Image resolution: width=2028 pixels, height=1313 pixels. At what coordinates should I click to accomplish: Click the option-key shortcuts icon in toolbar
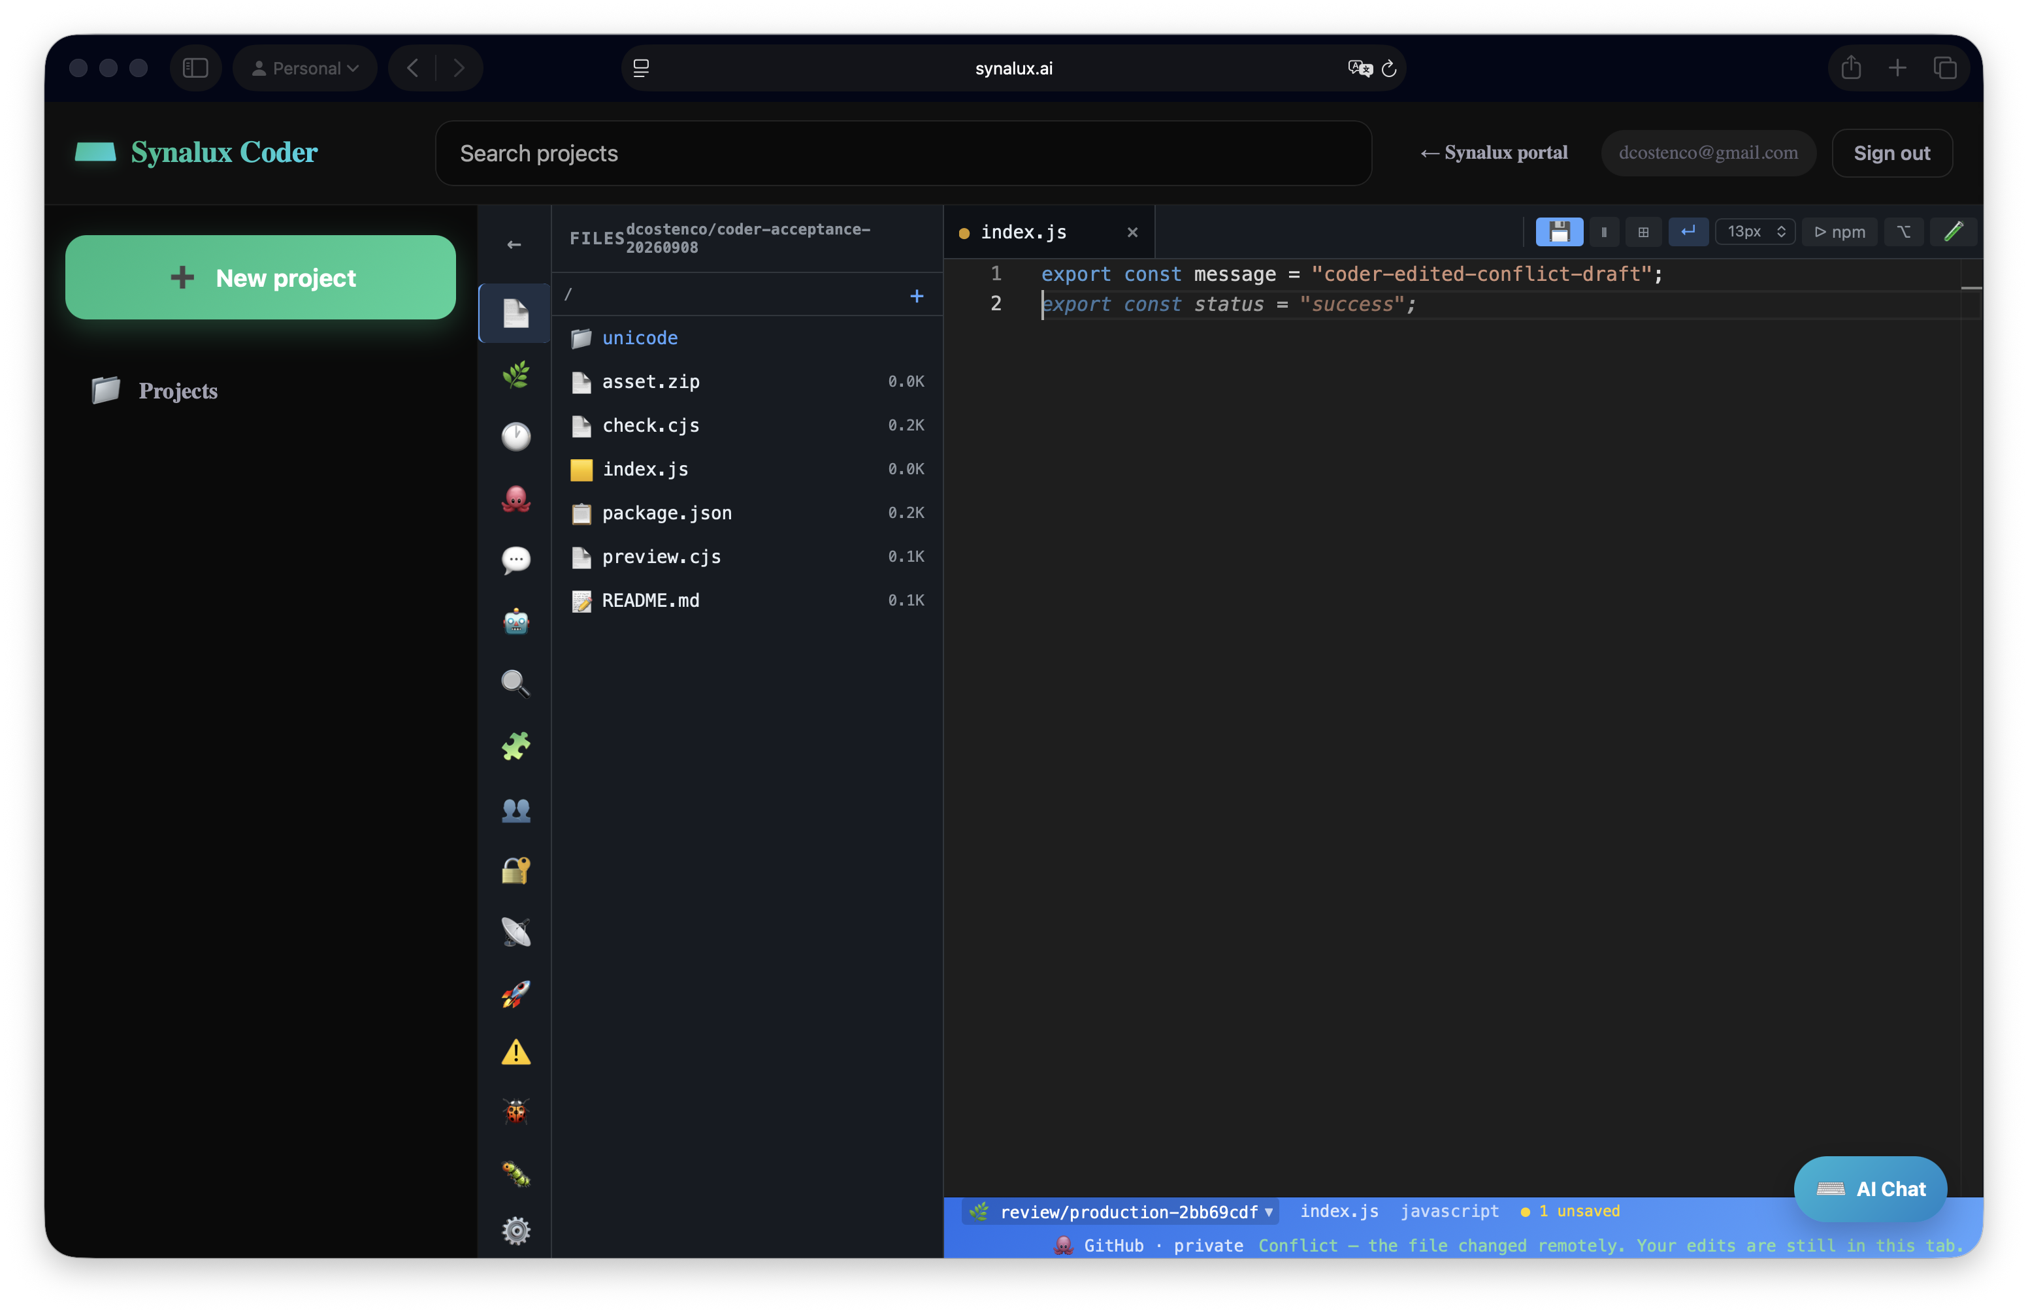coord(1904,232)
